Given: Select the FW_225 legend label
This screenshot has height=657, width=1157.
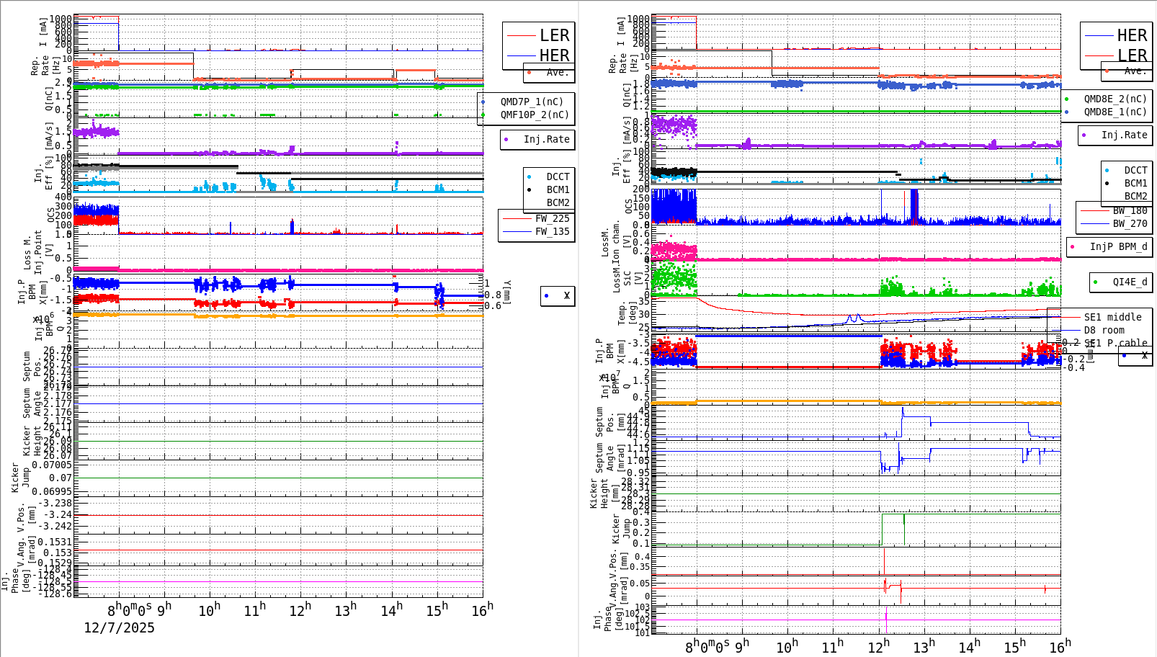Looking at the screenshot, I should pyautogui.click(x=553, y=218).
